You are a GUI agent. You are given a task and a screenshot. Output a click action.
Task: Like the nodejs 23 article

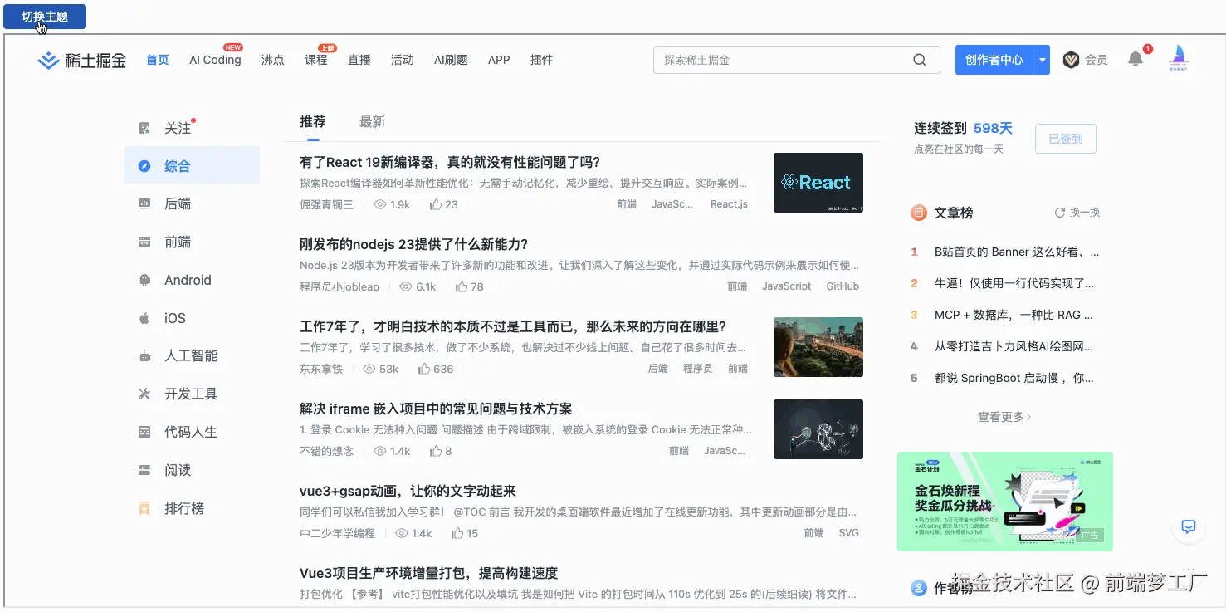pyautogui.click(x=462, y=286)
